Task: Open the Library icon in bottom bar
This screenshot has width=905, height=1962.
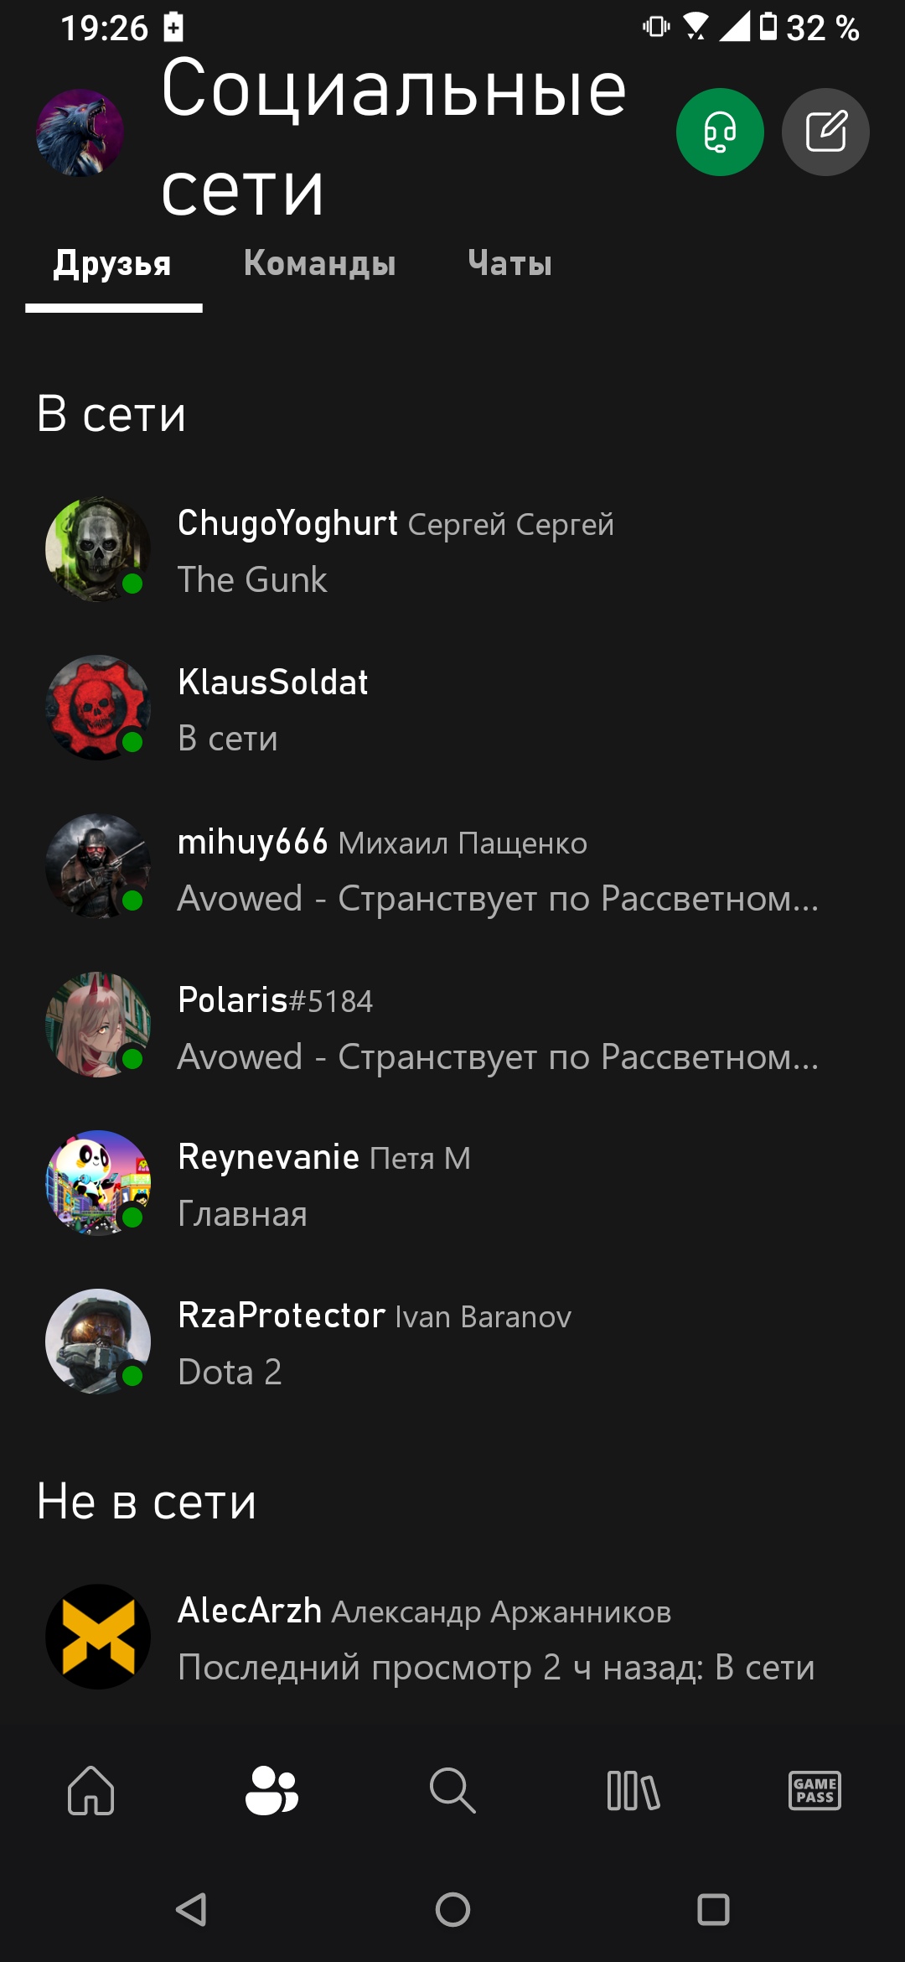Action: (x=633, y=1790)
